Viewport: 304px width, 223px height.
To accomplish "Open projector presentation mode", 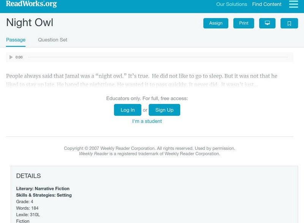I will (x=268, y=23).
